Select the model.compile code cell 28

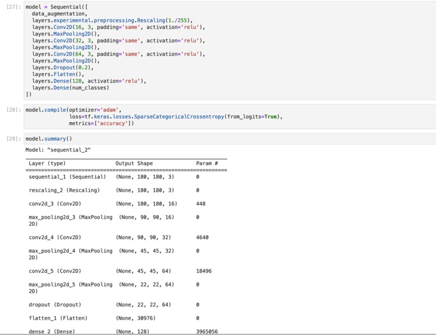pyautogui.click(x=230, y=116)
